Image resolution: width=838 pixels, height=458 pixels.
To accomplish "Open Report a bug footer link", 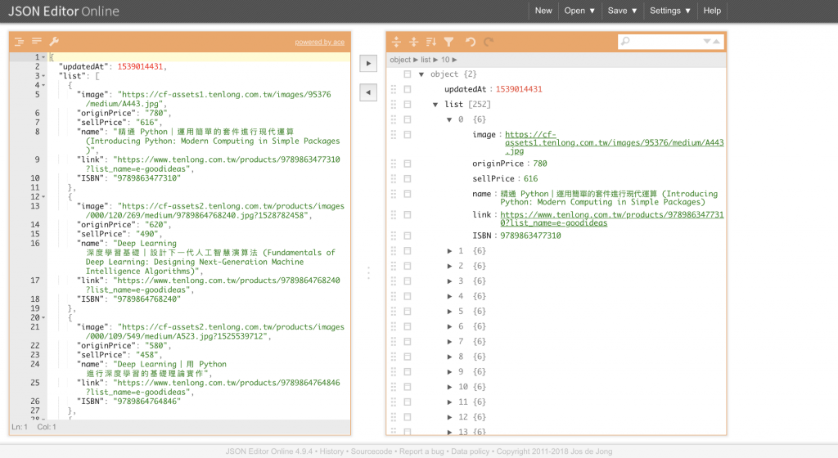I will 421,451.
